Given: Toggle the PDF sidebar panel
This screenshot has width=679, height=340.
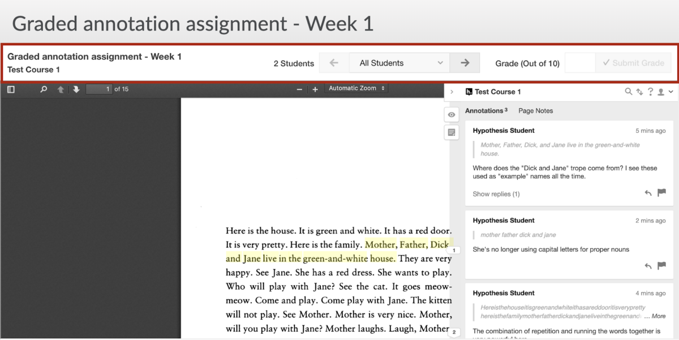Looking at the screenshot, I should (x=11, y=89).
